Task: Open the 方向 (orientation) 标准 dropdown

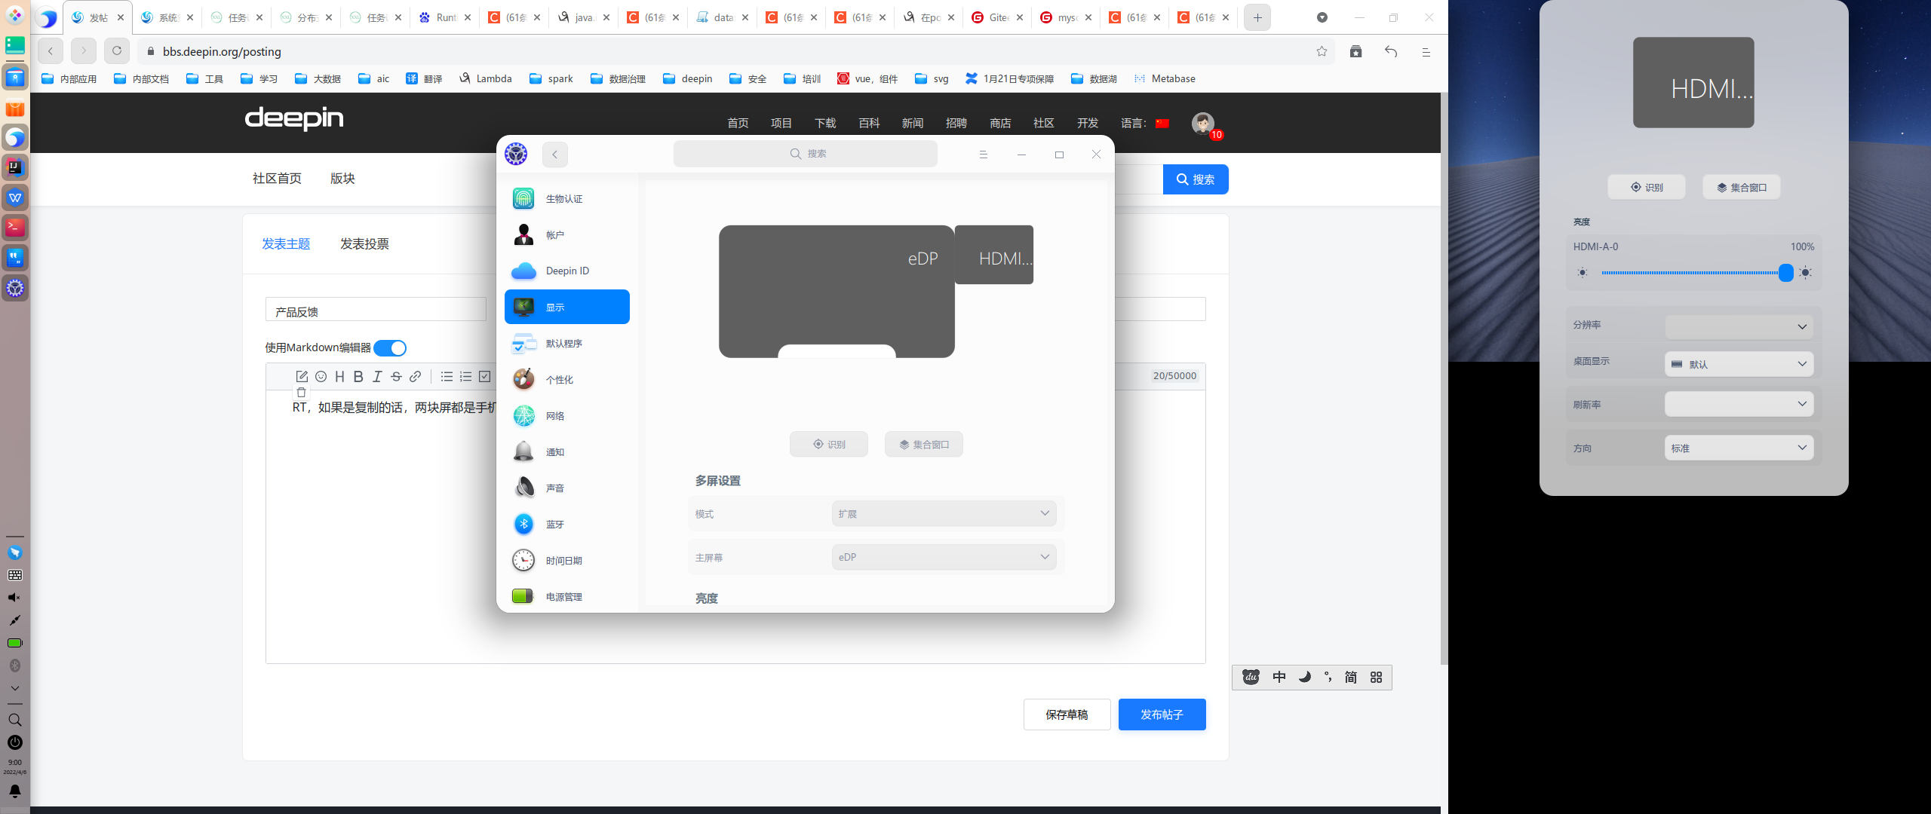Action: [x=1738, y=448]
